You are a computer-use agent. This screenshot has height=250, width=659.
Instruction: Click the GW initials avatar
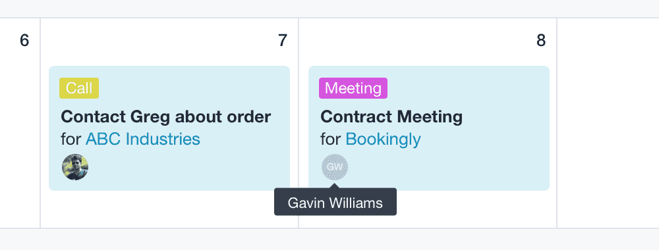point(335,167)
